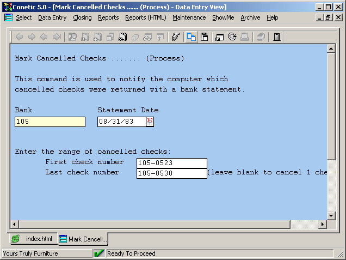
Task: Click the Bank input field
Action: 50,122
